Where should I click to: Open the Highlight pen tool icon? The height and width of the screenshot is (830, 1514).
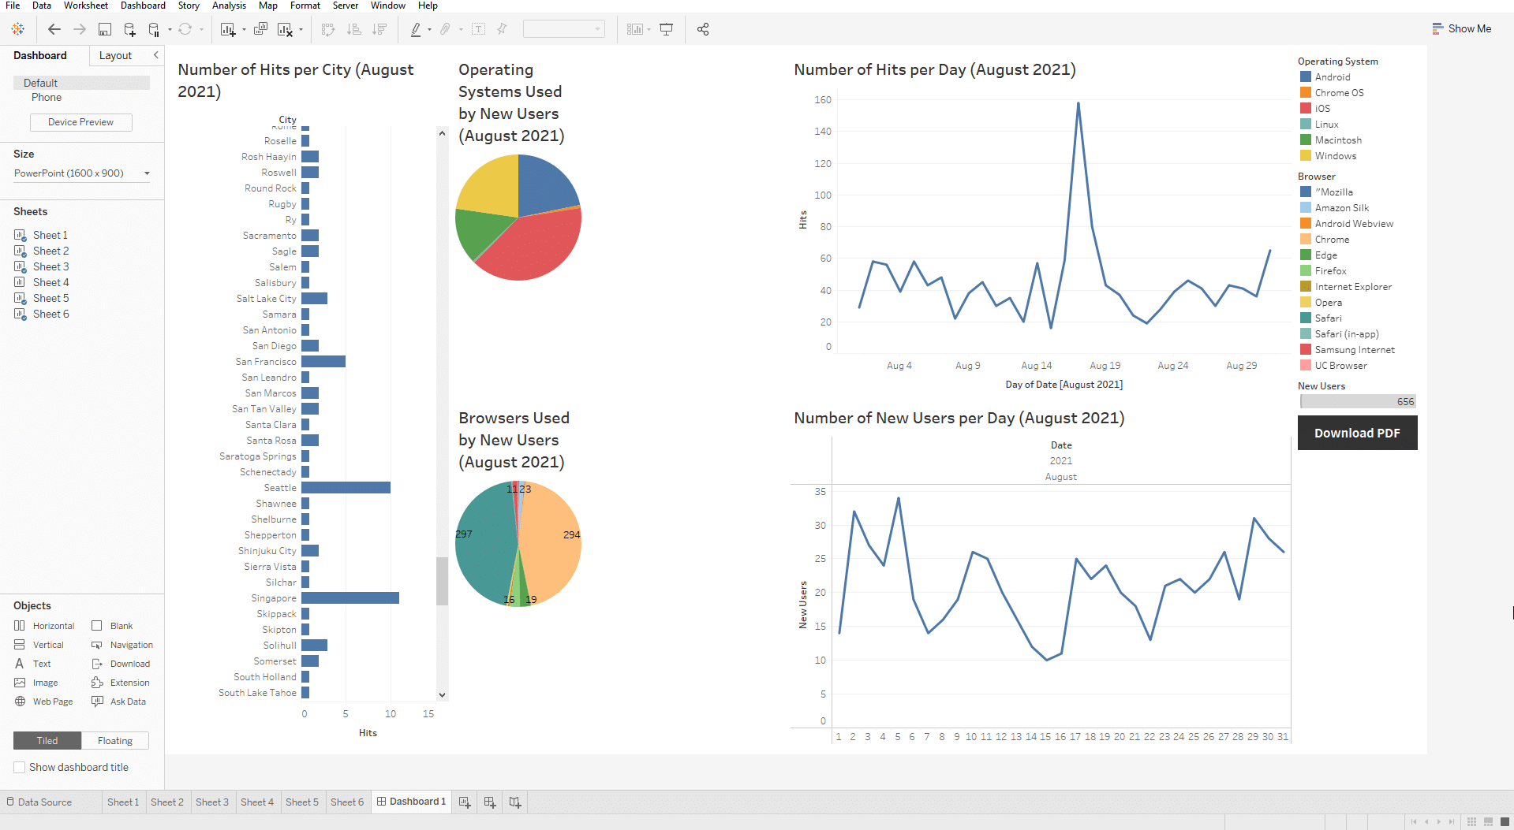[416, 29]
